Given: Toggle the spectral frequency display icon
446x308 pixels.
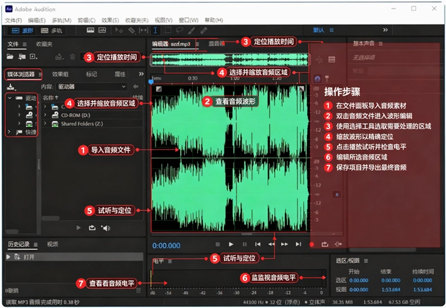Looking at the screenshot, I should pos(91,30).
